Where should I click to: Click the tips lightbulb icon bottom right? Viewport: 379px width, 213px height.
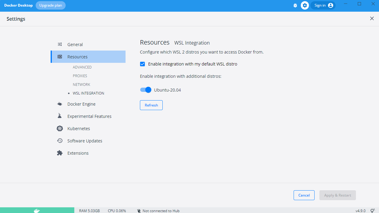coord(372,210)
